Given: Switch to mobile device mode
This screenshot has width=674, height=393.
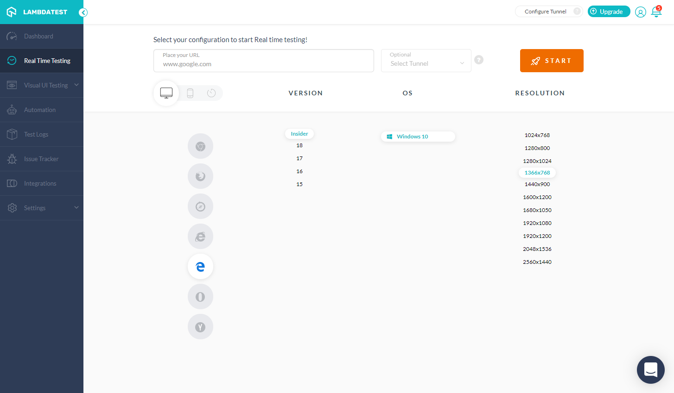Looking at the screenshot, I should click(190, 93).
